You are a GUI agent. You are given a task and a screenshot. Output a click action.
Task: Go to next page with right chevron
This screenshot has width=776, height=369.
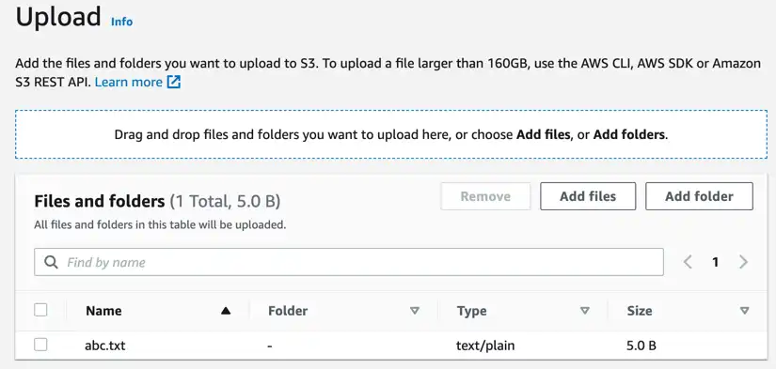click(x=743, y=262)
